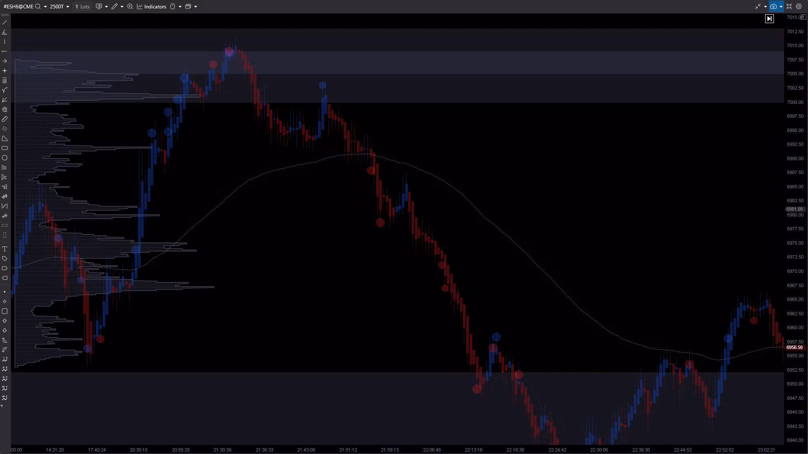
Task: Select the wave tool labeled A E
Action: coord(5,369)
